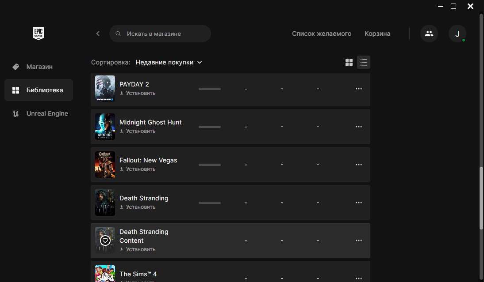Screen dimensions: 484x282
Task: Open Death Stranding options menu
Action: (x=358, y=203)
